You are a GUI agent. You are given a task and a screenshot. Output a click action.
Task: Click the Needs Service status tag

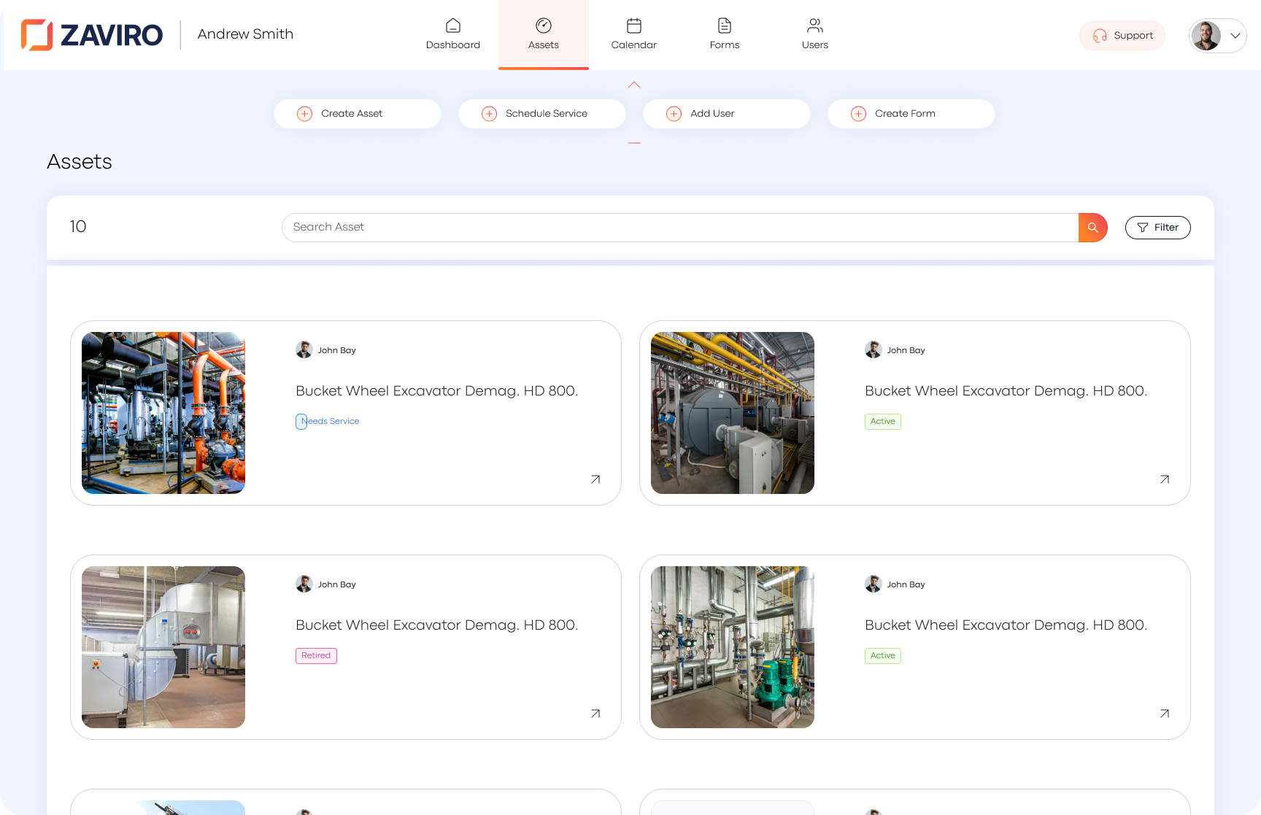pyautogui.click(x=328, y=422)
